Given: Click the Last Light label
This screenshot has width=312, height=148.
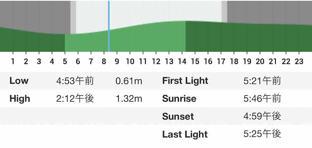Looking at the screenshot, I should tap(185, 134).
